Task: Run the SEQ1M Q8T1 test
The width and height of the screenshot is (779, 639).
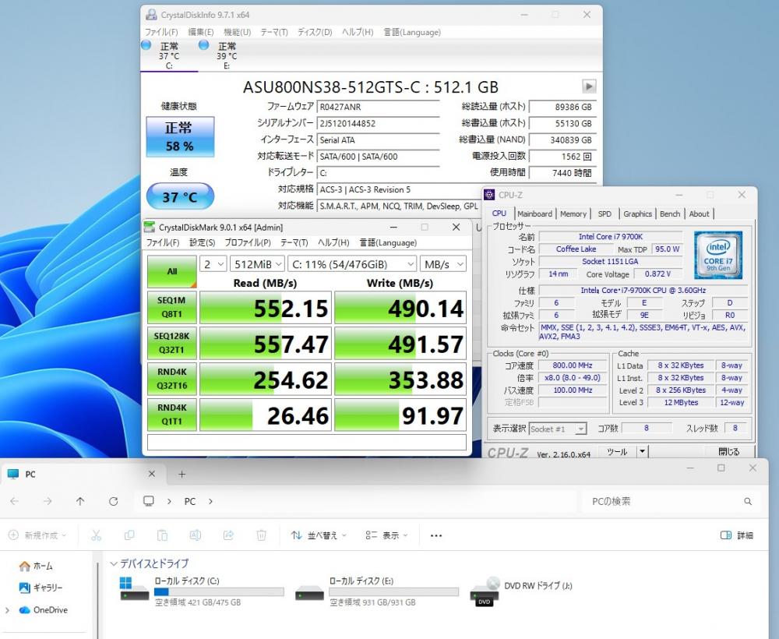Action: click(172, 307)
